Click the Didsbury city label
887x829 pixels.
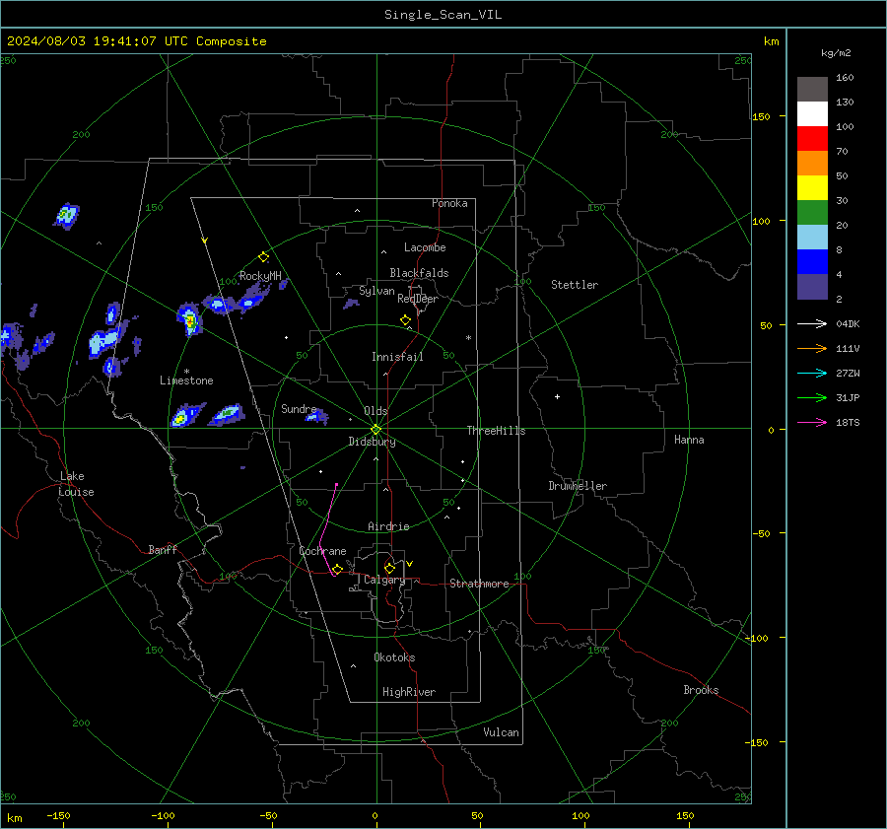coord(373,442)
